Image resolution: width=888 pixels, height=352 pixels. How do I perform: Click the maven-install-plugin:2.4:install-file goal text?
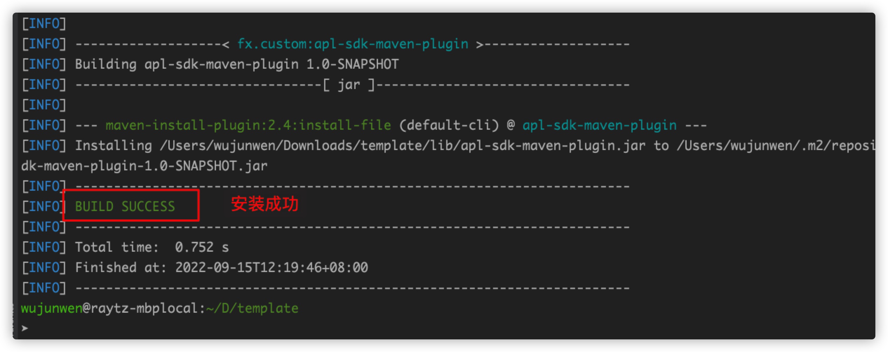pyautogui.click(x=248, y=126)
